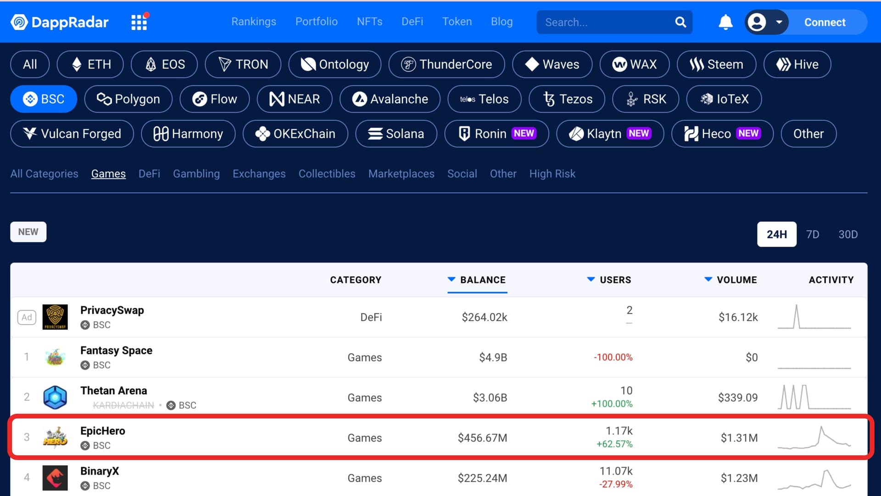The width and height of the screenshot is (881, 496).
Task: Filter by Tezos chain
Action: (567, 99)
